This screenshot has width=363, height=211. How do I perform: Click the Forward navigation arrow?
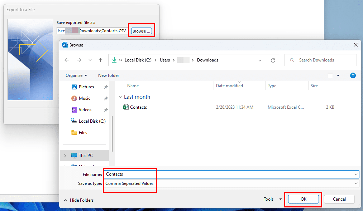(79, 60)
